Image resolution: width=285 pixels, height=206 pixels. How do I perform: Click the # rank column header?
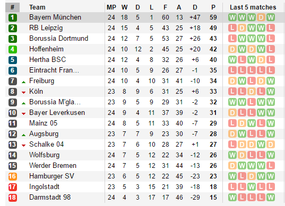(12, 7)
